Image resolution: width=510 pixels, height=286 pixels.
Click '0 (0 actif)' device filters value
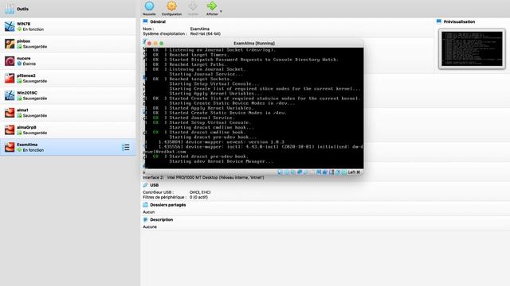198,197
